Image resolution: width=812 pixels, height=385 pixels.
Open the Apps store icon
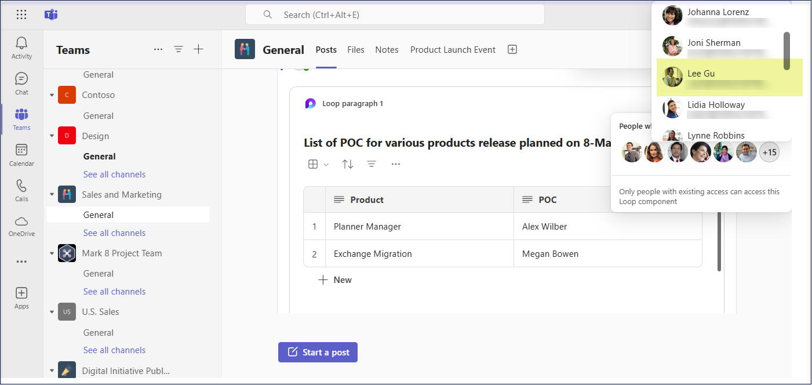(21, 297)
